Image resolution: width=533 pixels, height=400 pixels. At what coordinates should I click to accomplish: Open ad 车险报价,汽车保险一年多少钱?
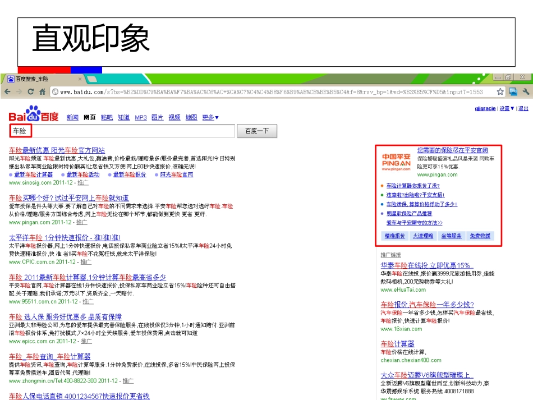pos(428,305)
